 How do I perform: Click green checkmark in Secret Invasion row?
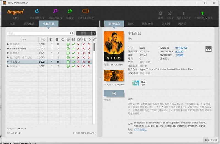point(73,49)
